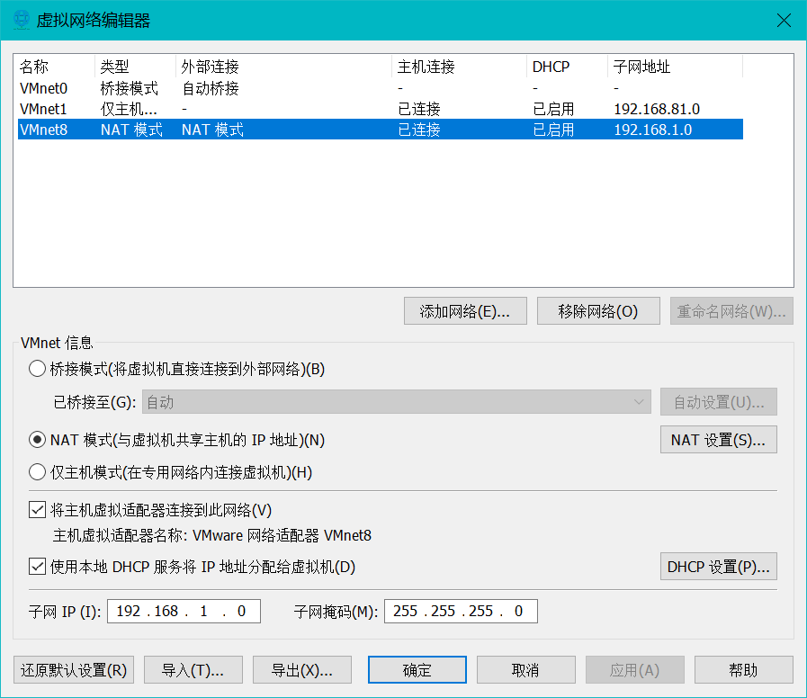Click 应用(A) button

click(x=634, y=670)
